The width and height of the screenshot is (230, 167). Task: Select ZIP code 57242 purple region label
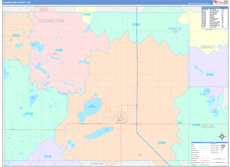coord(48,156)
